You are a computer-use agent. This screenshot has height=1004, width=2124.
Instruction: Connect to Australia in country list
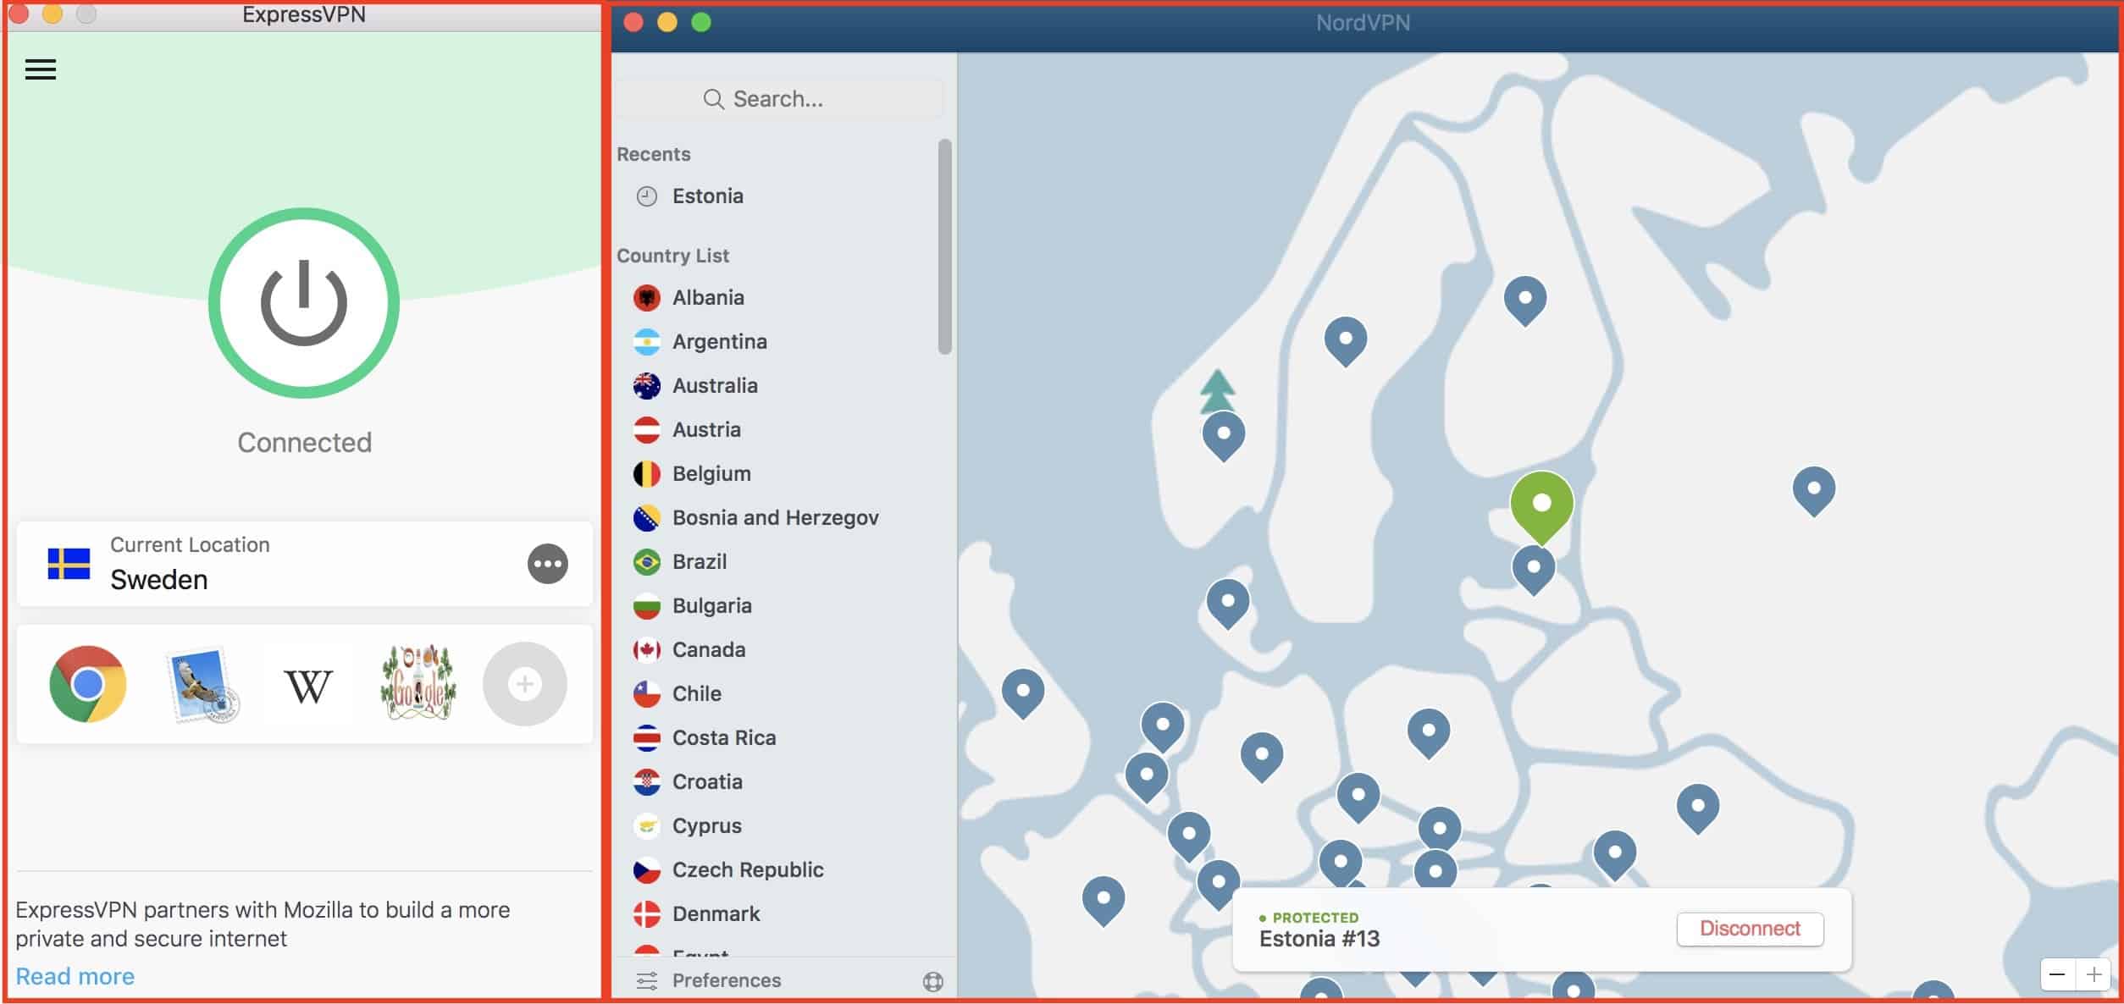[x=715, y=386]
